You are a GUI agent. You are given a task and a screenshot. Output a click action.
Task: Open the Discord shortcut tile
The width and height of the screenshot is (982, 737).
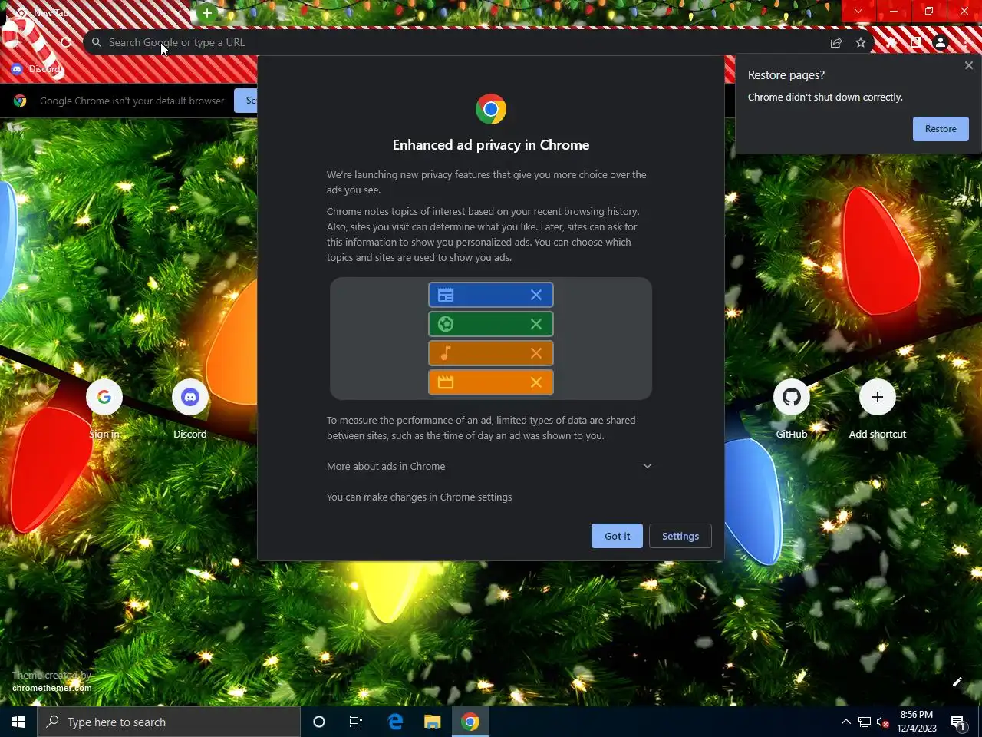coord(190,410)
